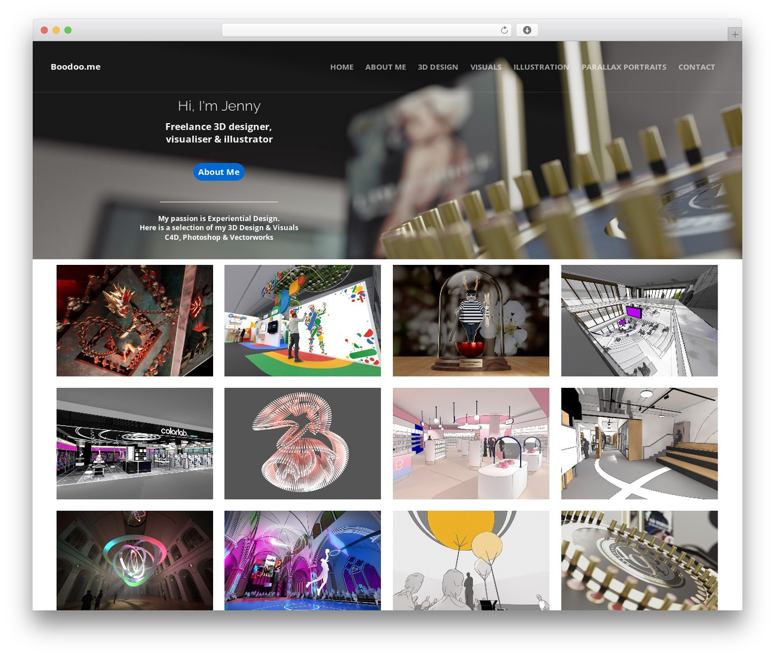Open a new tab with plus icon
Screen dimensions: 775x657
pyautogui.click(x=734, y=35)
